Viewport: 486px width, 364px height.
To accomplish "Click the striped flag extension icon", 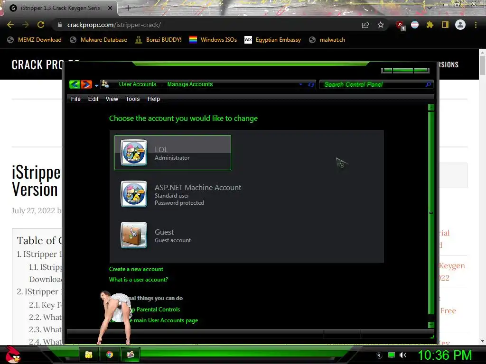I will click(415, 25).
